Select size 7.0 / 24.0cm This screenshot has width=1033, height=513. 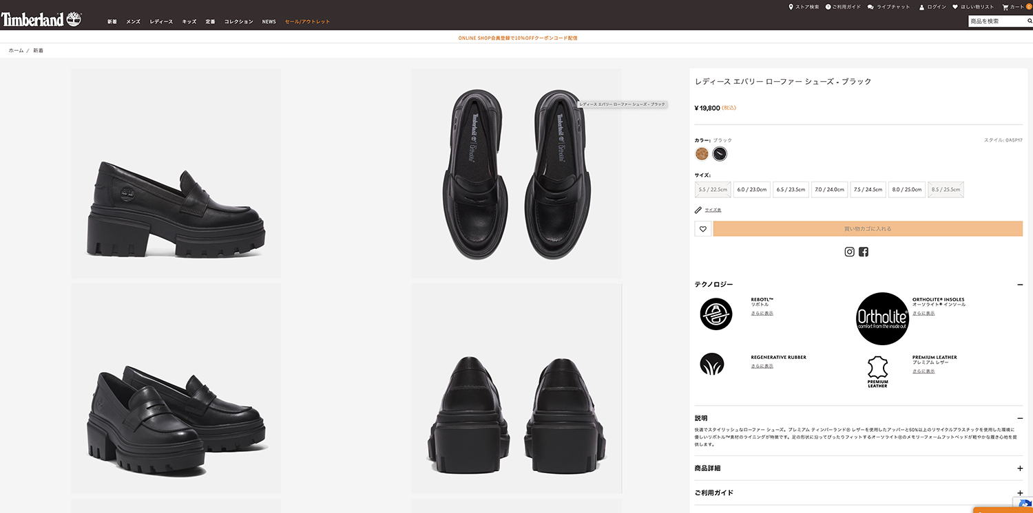(x=829, y=189)
